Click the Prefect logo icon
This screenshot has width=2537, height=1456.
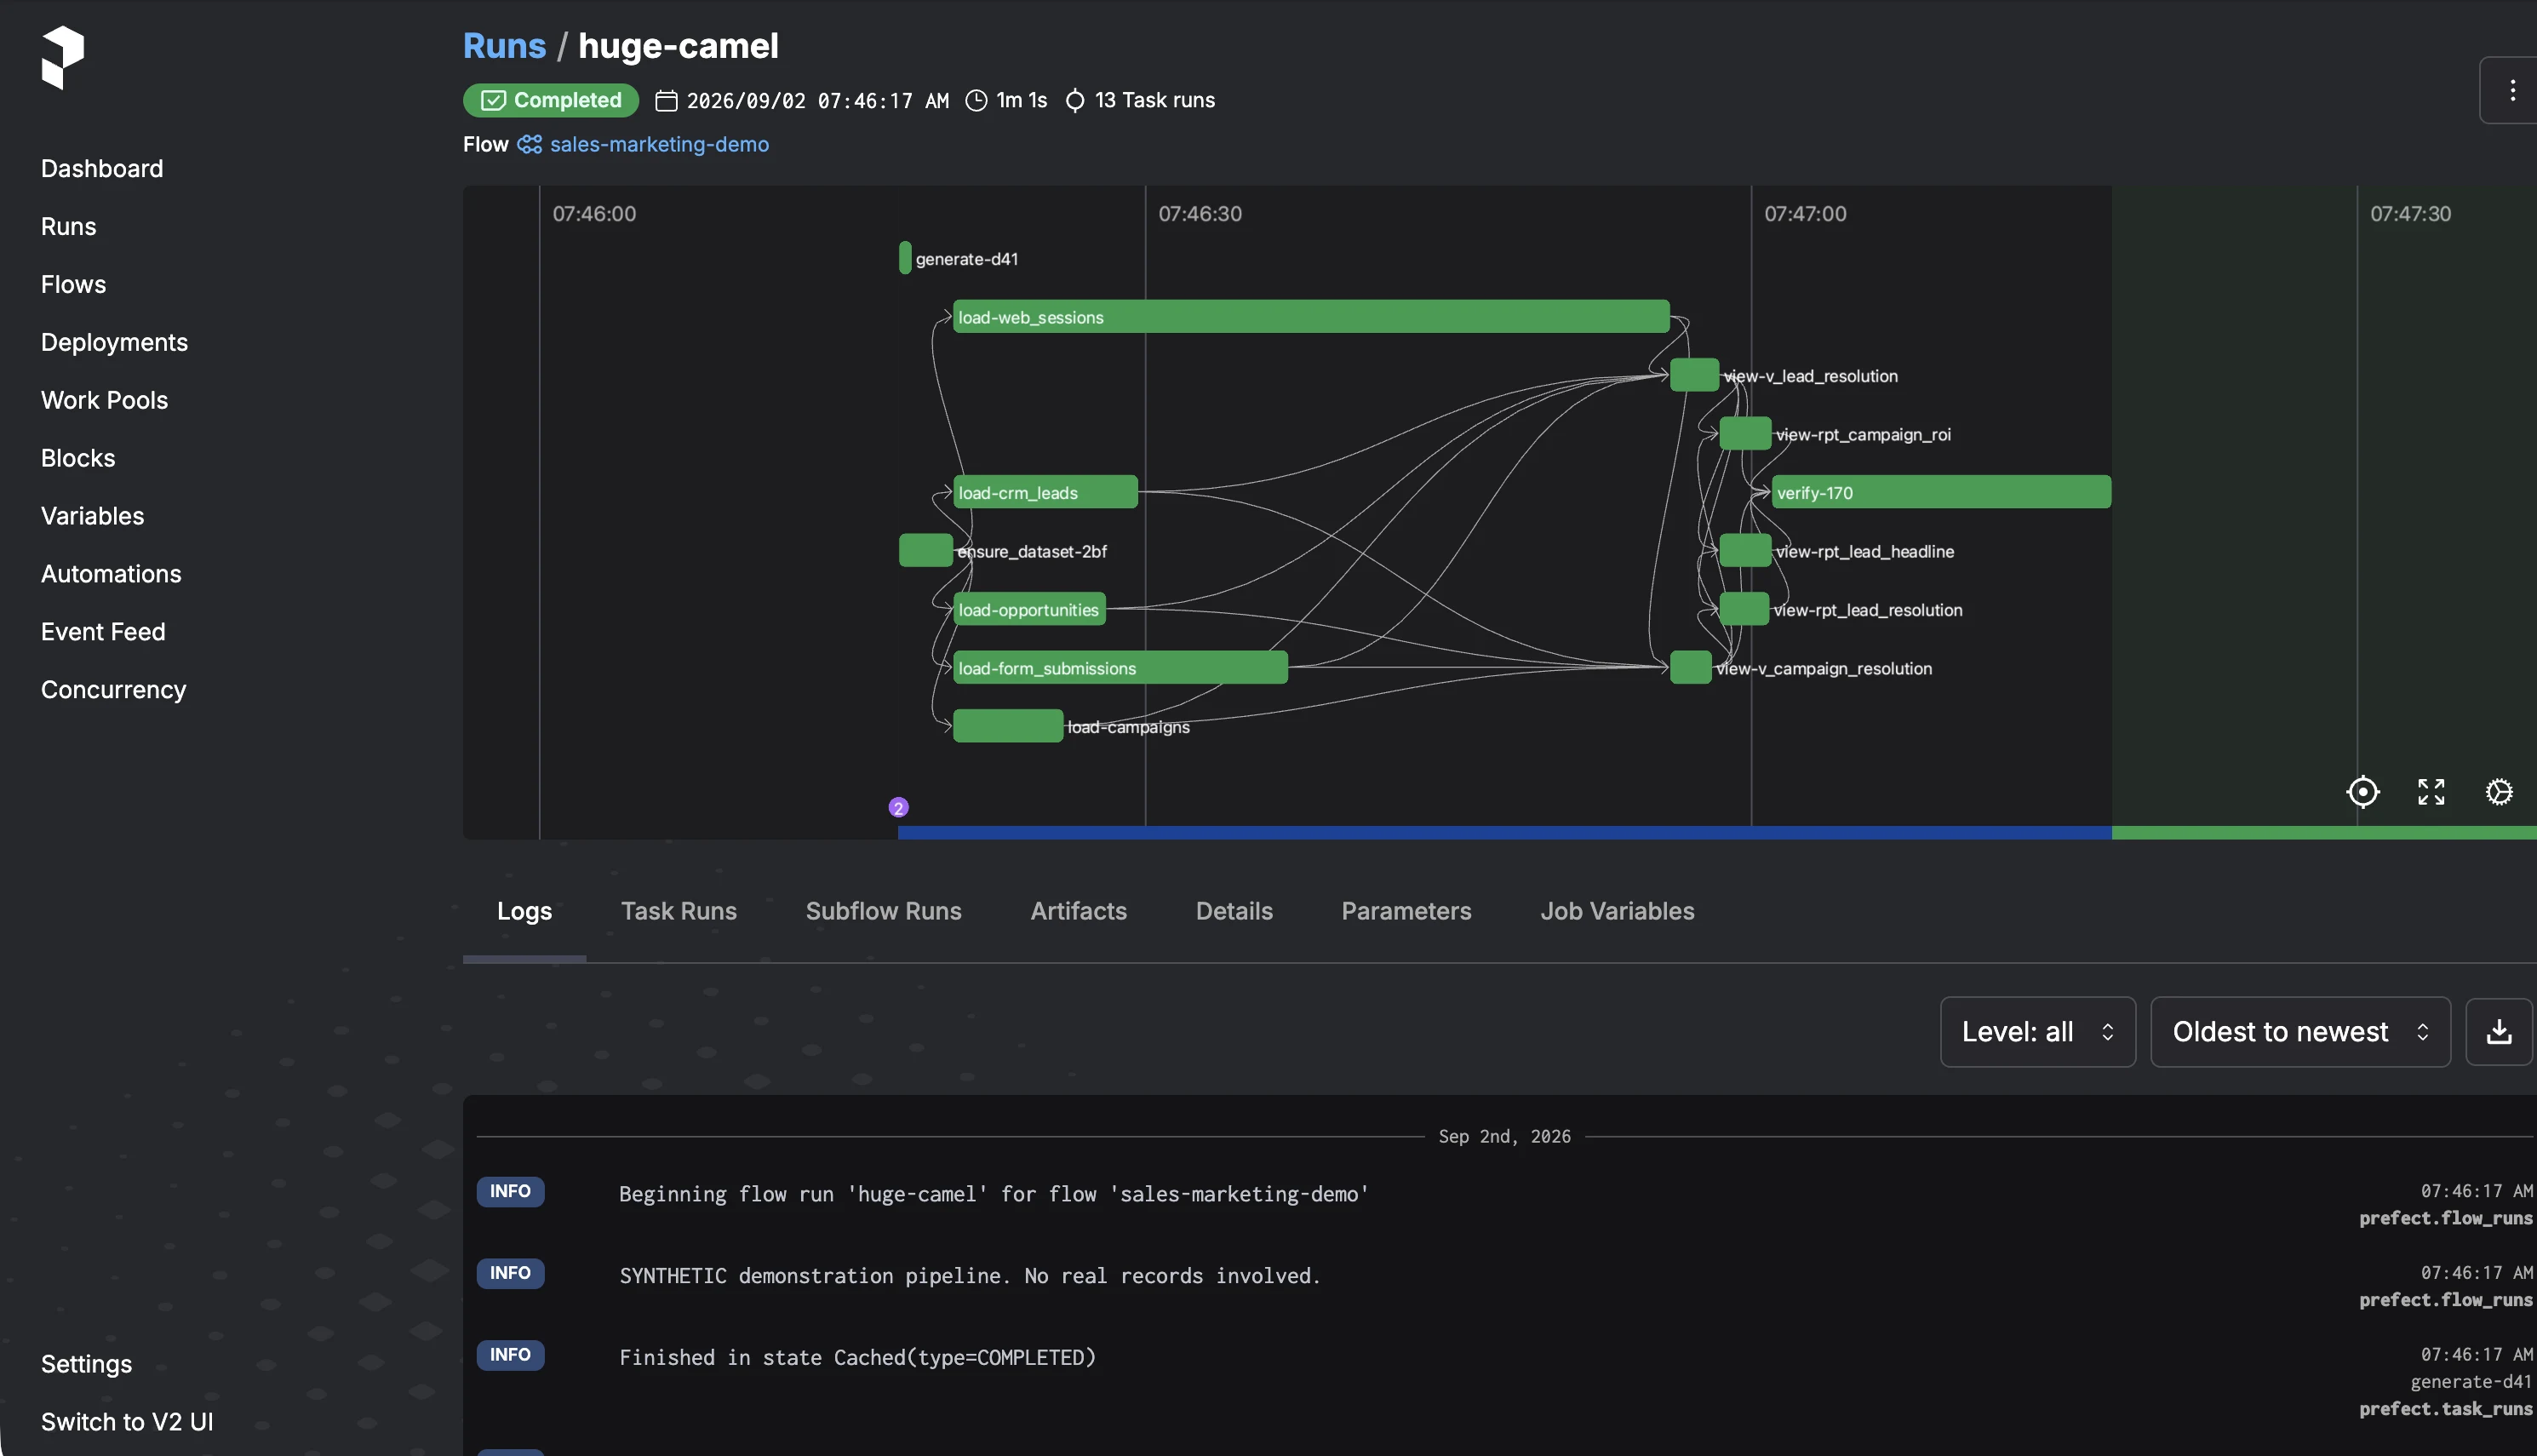pos(62,57)
